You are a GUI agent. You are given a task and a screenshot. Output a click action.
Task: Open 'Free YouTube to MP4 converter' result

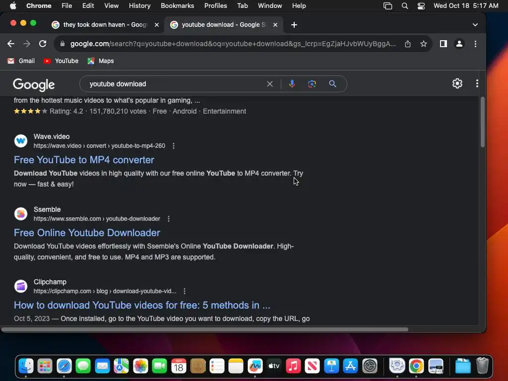pyautogui.click(x=84, y=160)
